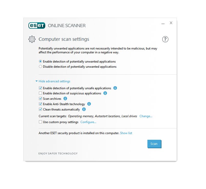Viewport: 206px width, 189px height.
Task: Check Enable detection of suspicious applications
Action: [x=40, y=93]
